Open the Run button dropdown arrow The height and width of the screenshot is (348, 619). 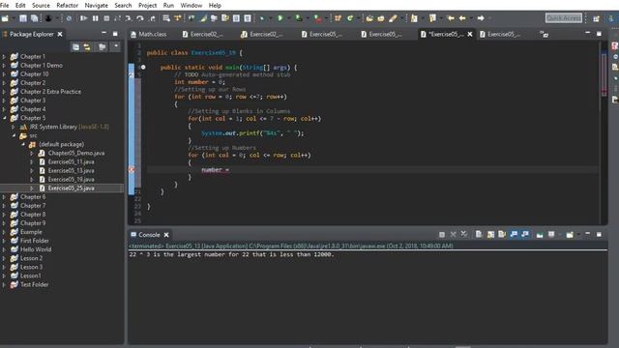click(x=288, y=18)
